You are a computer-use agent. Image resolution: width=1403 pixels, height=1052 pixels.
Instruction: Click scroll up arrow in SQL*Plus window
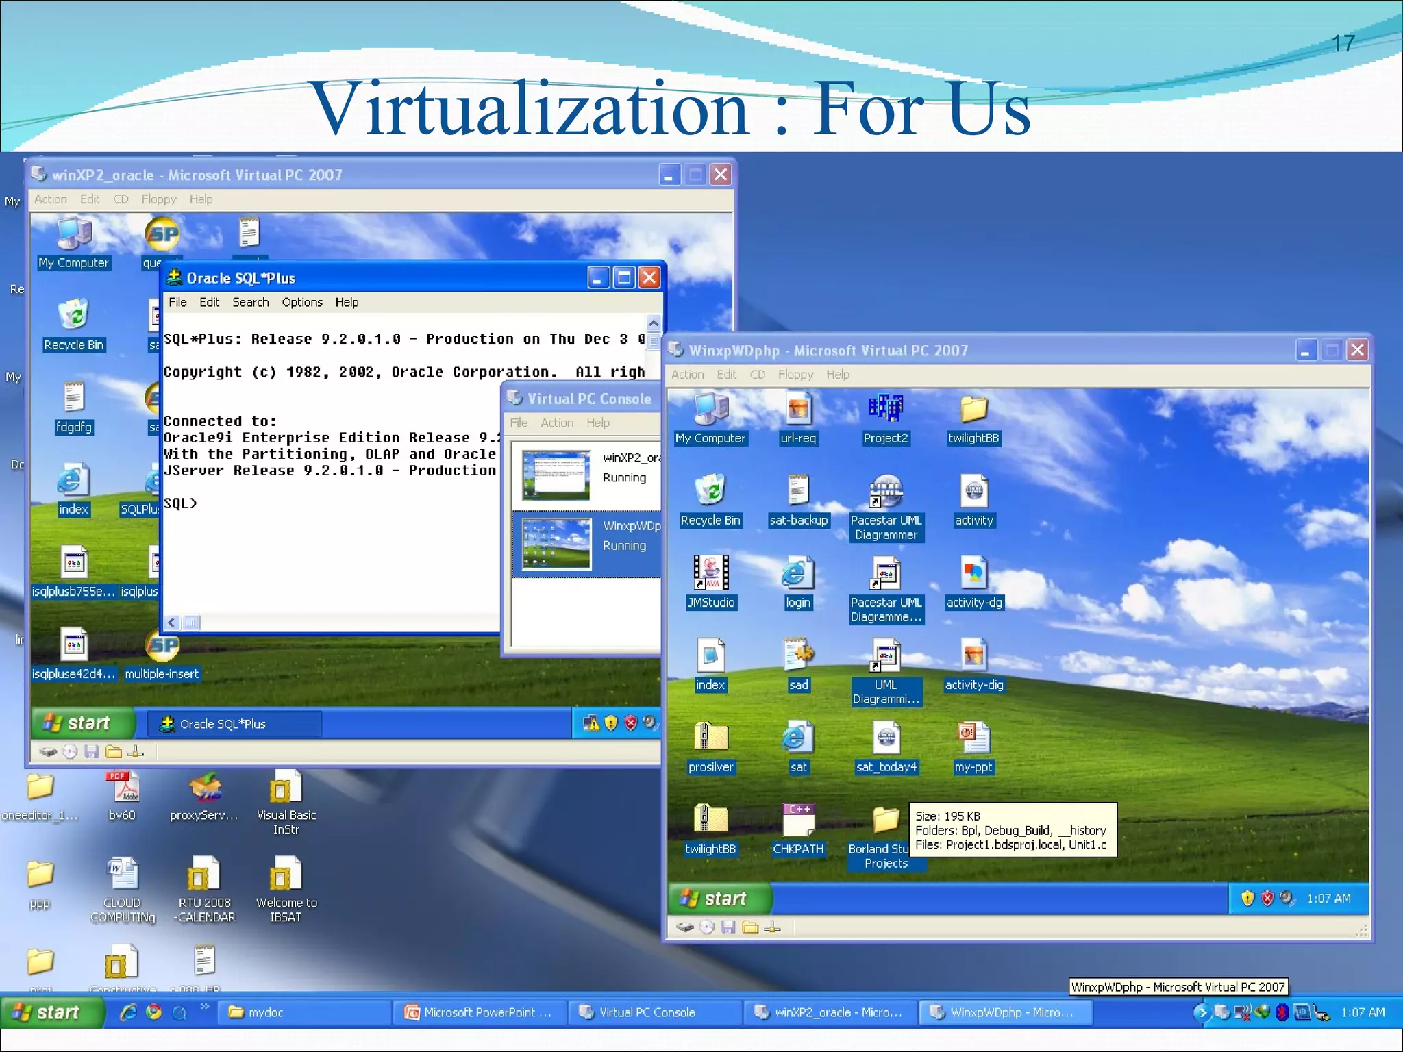click(654, 323)
